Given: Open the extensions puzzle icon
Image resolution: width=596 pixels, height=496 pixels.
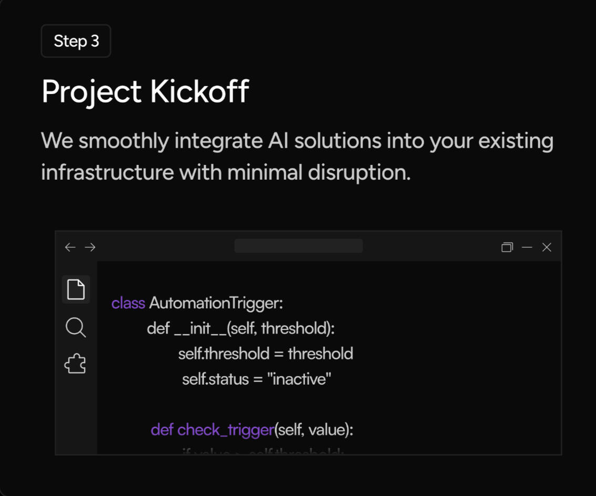Looking at the screenshot, I should [76, 364].
